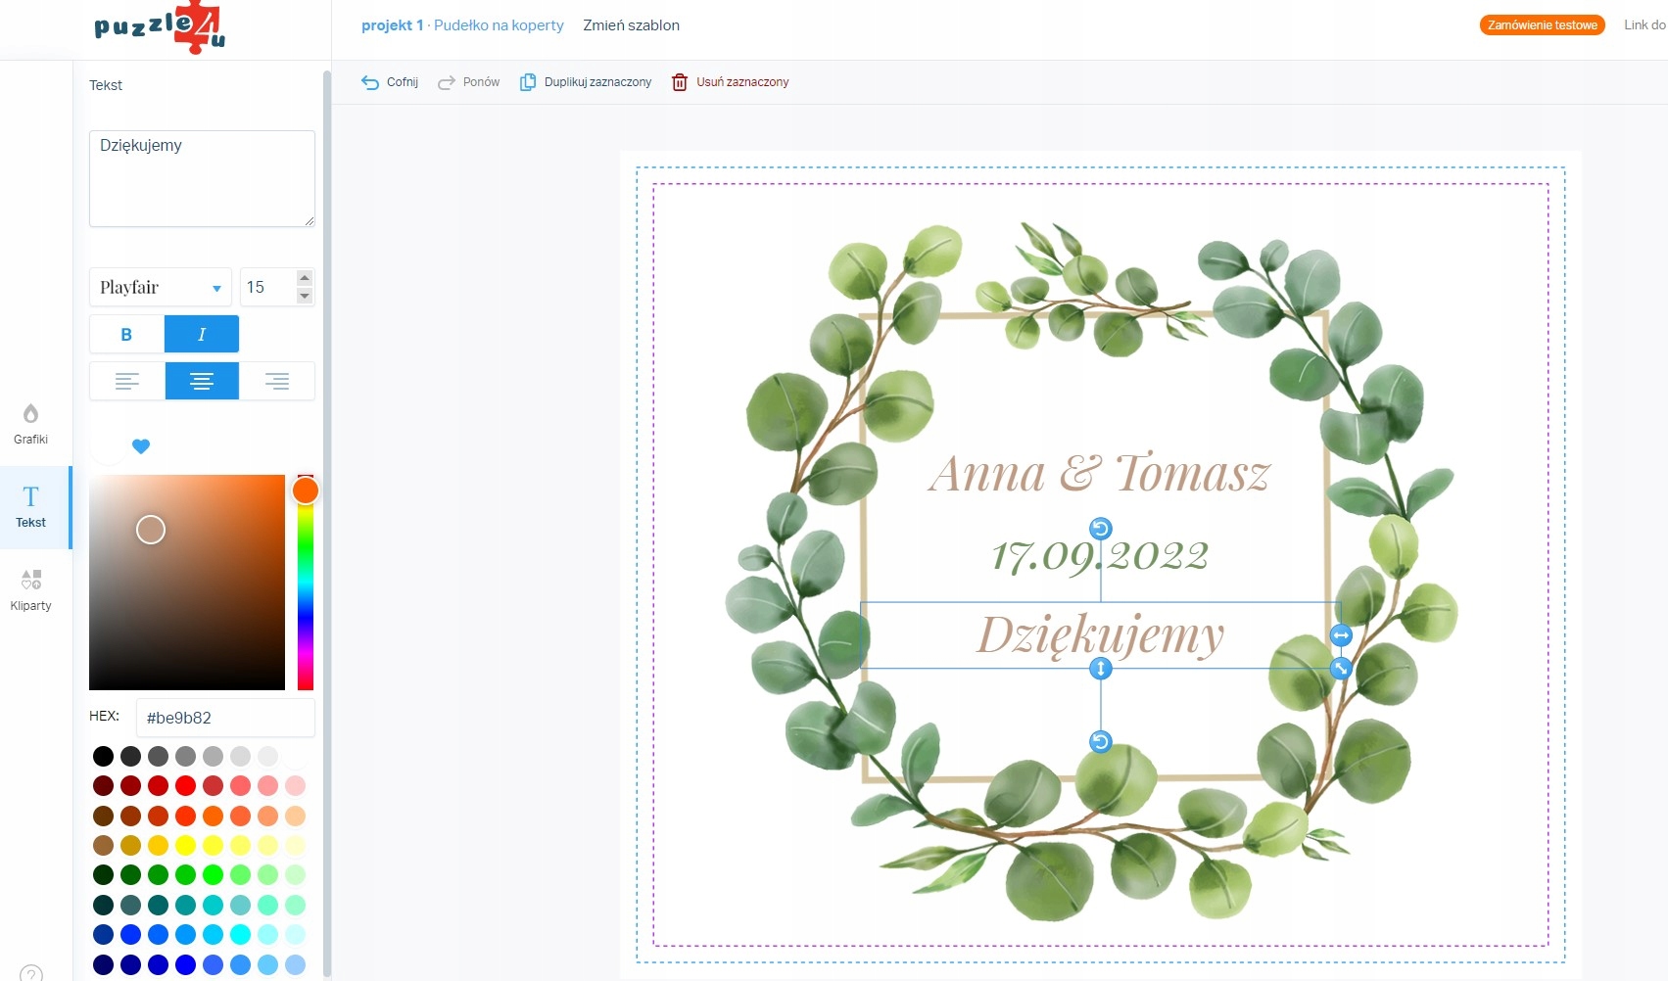Select left text alignment
1668x981 pixels.
click(127, 381)
